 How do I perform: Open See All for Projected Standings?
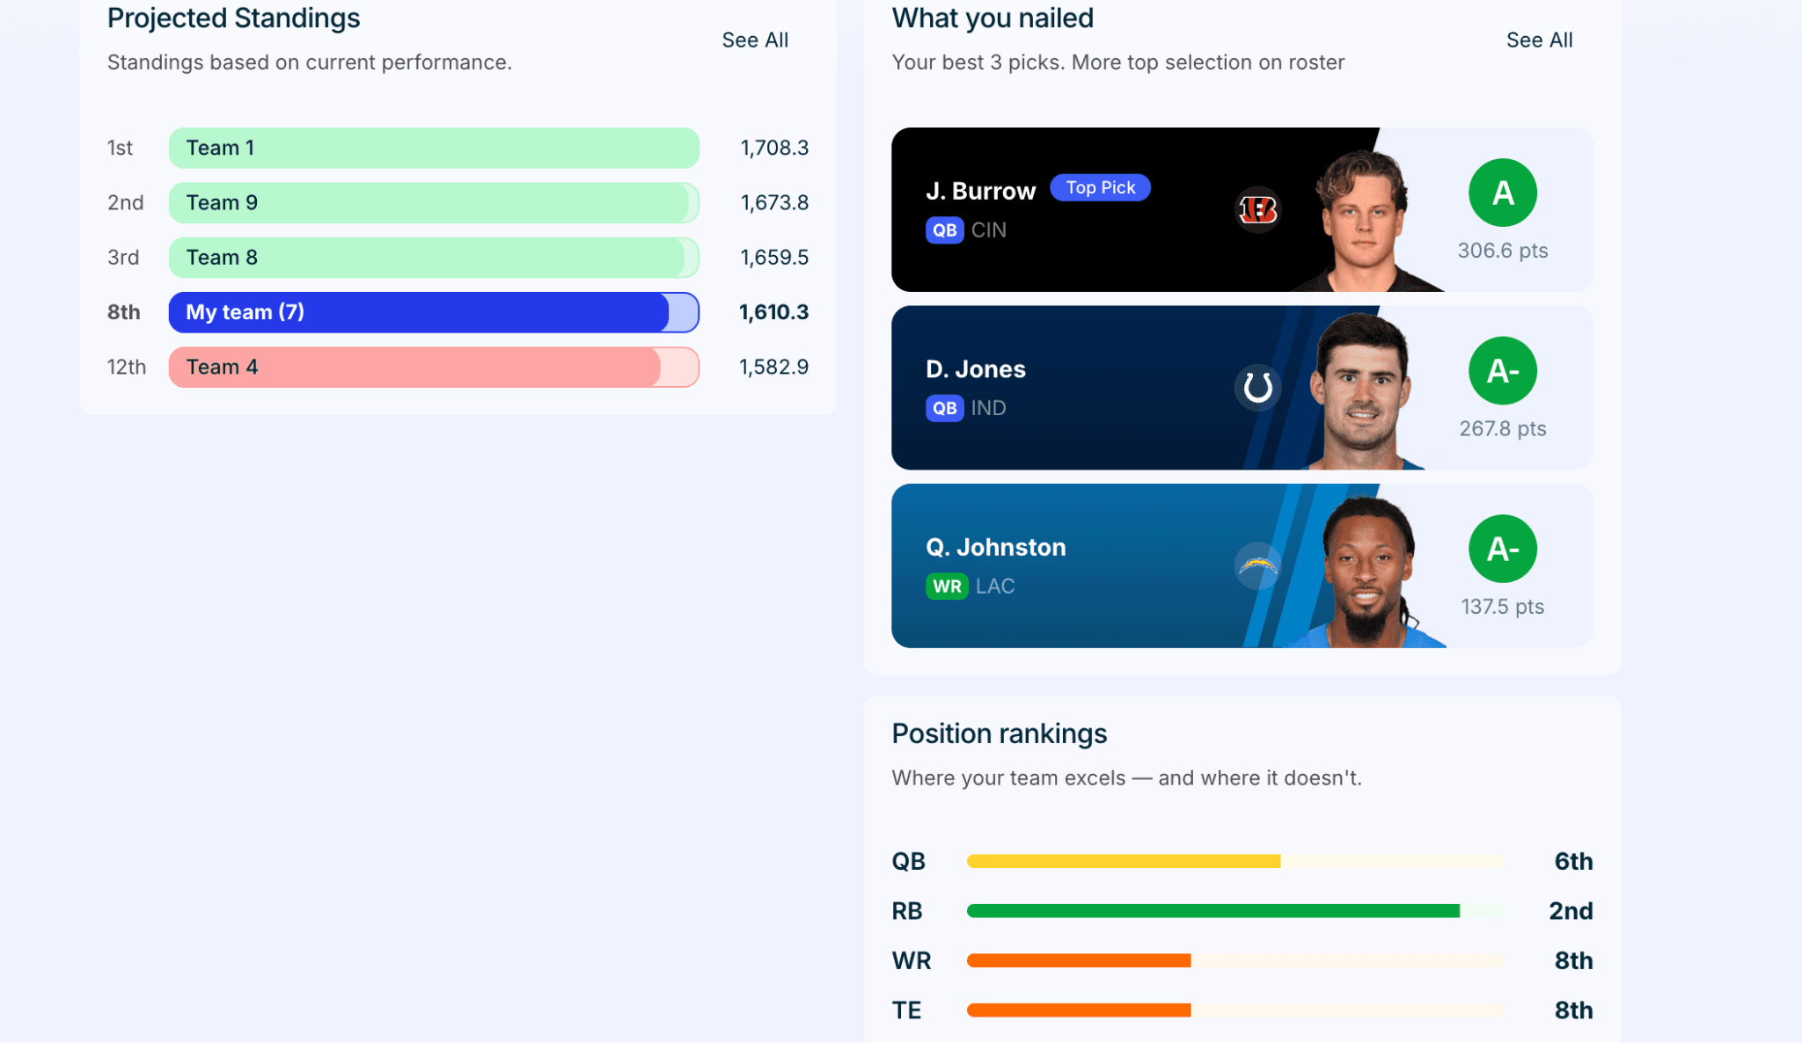755,40
